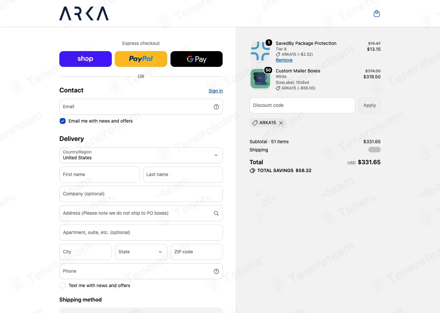The image size is (440, 313).
Task: Click the address search magnifier icon
Action: tap(216, 213)
